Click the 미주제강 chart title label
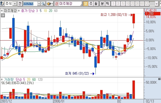The width and height of the screenshot is (161, 103). (10, 11)
